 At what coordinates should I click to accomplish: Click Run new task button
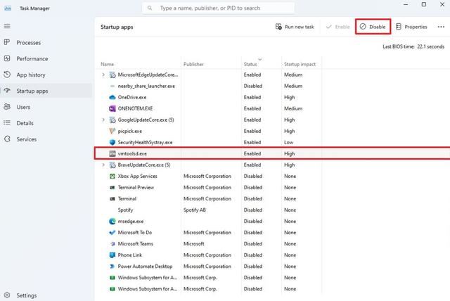pyautogui.click(x=295, y=27)
